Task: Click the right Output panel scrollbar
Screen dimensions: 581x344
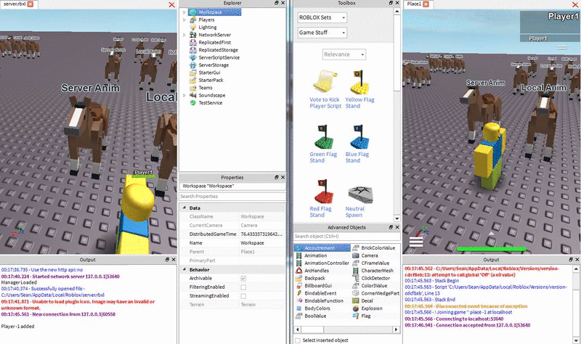Action: [x=576, y=303]
